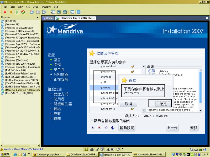Click the VMware network adapter device icon
This screenshot has width=210, height=157.
pos(200,149)
